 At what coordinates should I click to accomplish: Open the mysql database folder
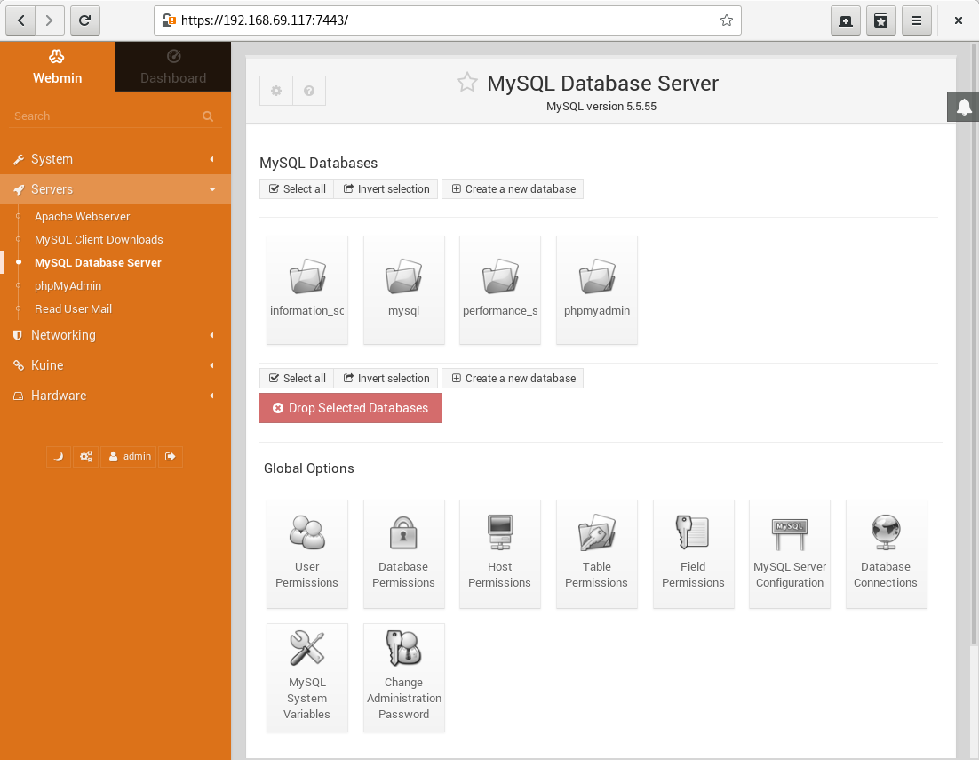[404, 290]
